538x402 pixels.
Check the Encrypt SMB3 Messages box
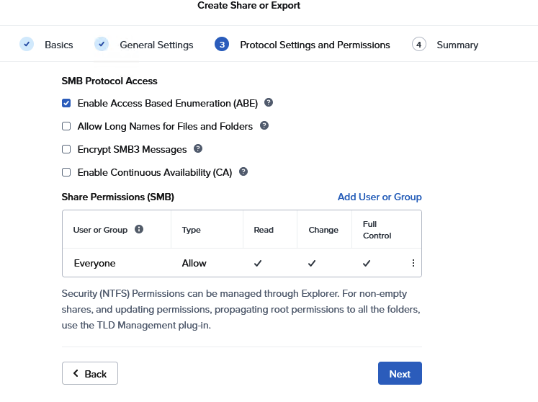(66, 149)
